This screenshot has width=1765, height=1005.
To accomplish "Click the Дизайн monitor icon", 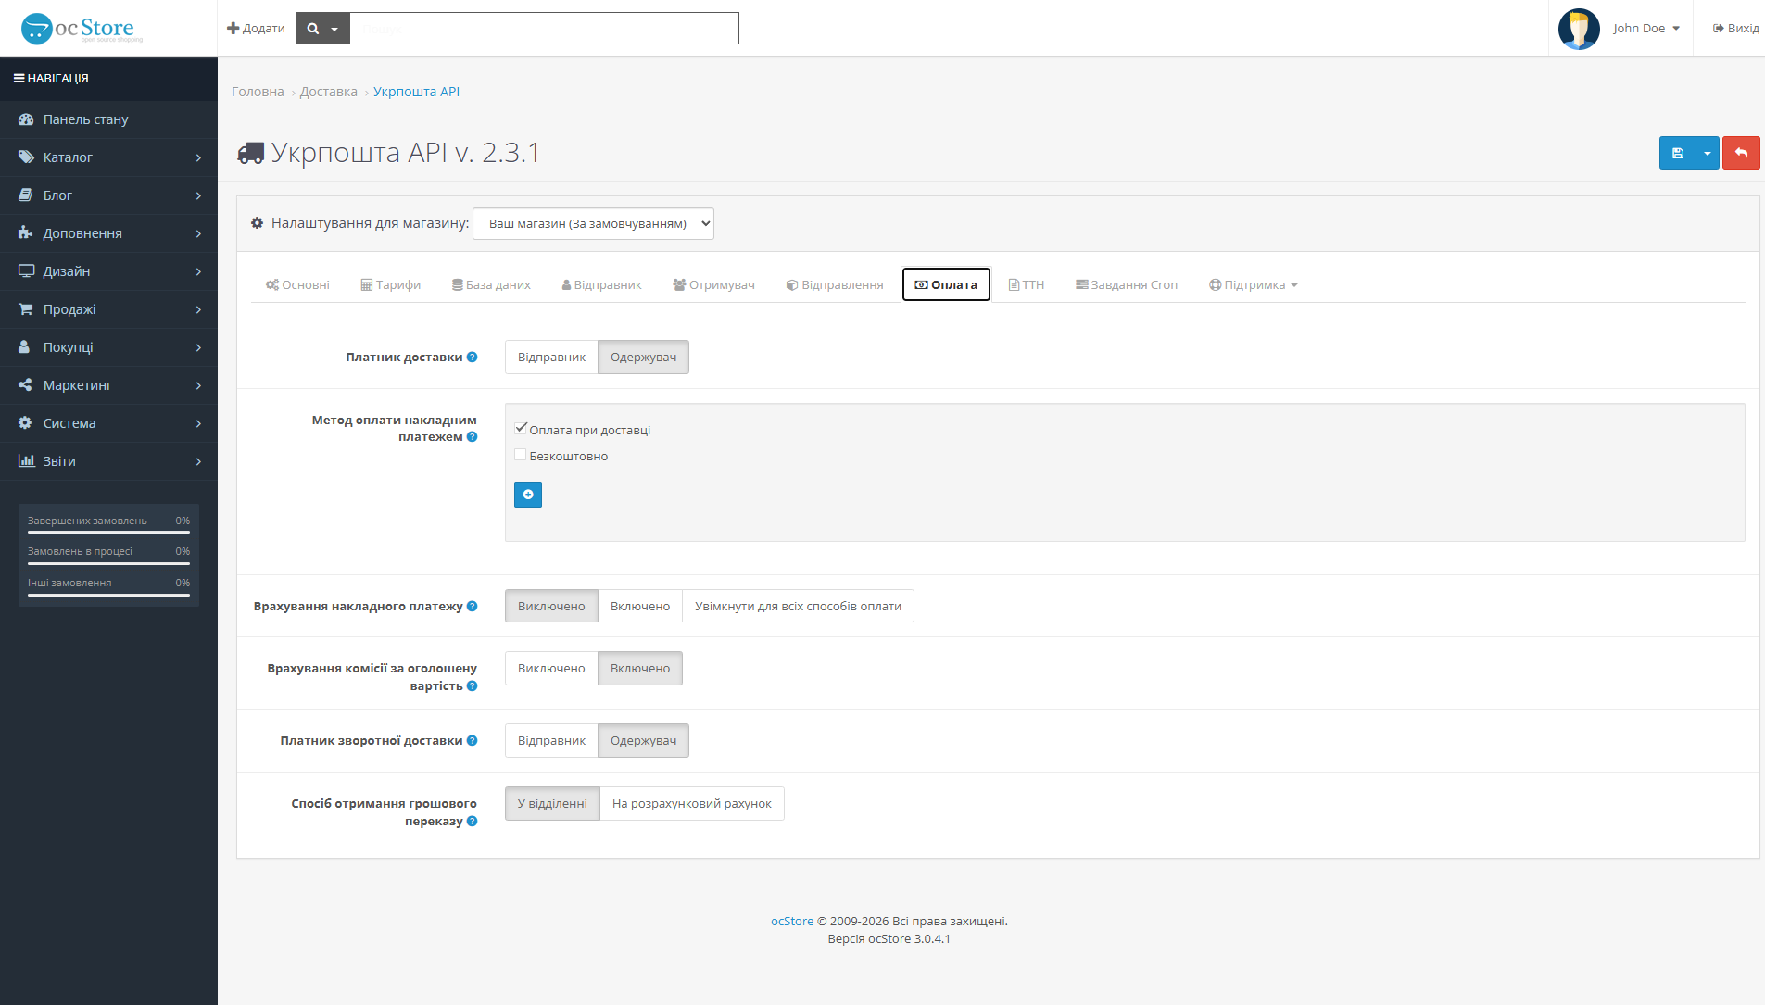I will [26, 271].
